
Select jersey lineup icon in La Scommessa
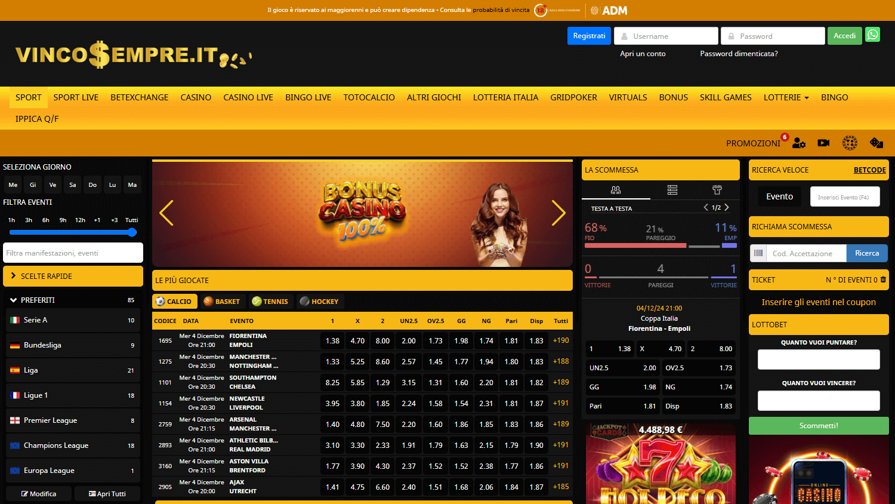click(x=717, y=190)
